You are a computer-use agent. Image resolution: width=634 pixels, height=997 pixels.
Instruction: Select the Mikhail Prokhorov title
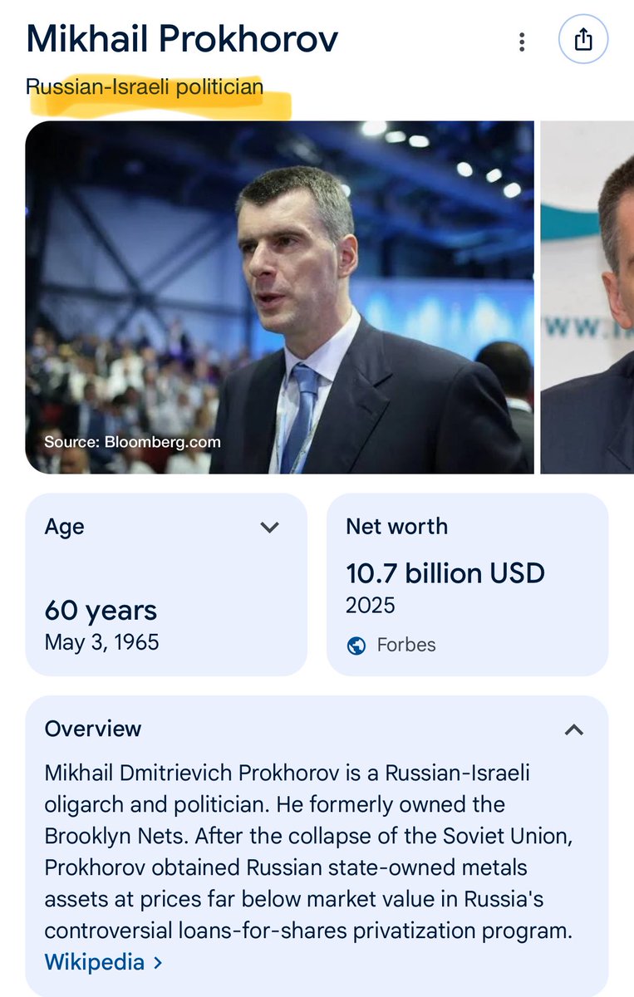point(182,40)
